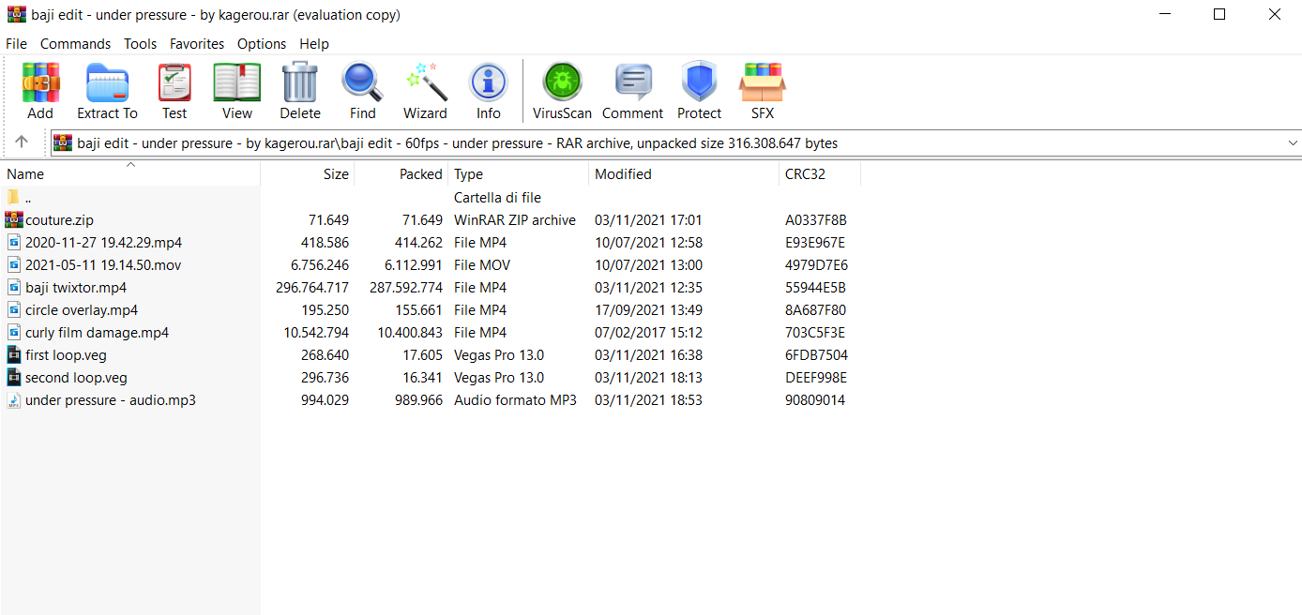Select file 2021-05-11 19.14.50.mov
Screen dimensions: 1302x615
tap(103, 265)
